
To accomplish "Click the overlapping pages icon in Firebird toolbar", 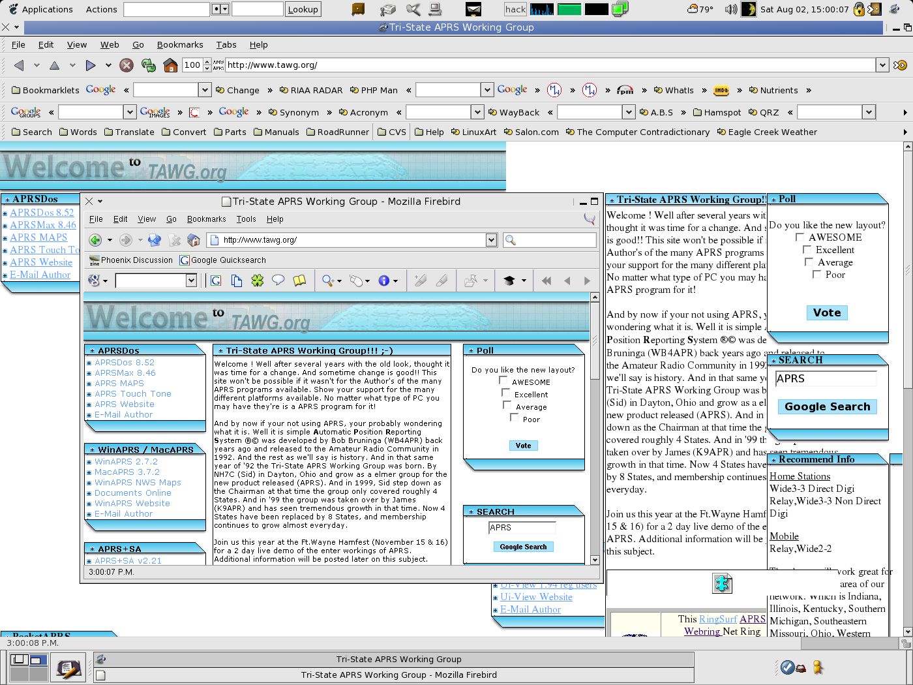I will (237, 281).
